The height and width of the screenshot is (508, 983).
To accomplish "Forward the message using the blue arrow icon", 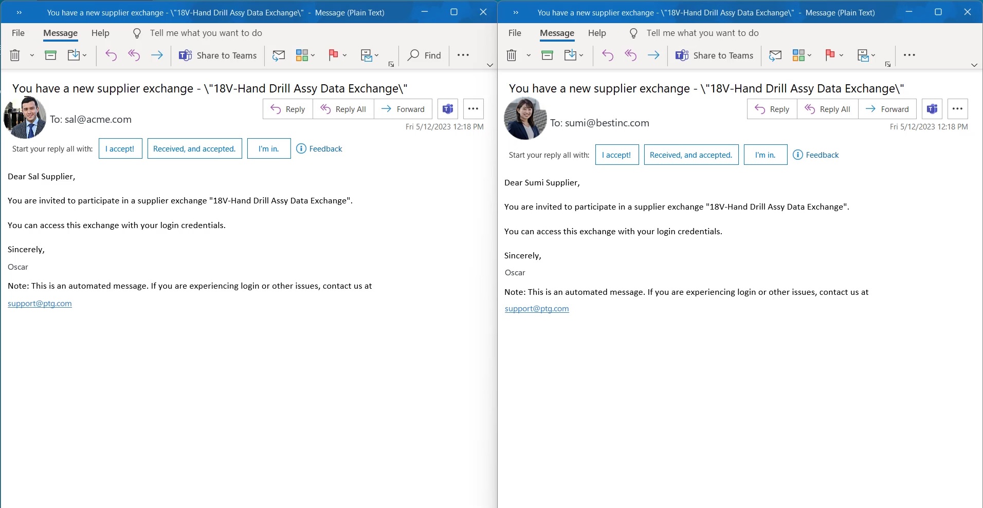I will pos(157,55).
